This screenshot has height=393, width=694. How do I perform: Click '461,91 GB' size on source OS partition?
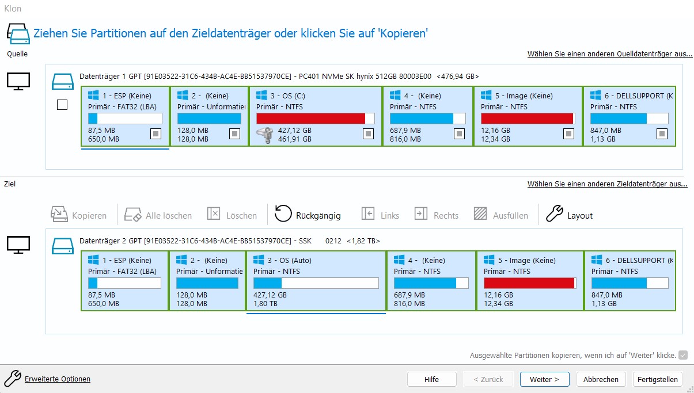pos(295,139)
